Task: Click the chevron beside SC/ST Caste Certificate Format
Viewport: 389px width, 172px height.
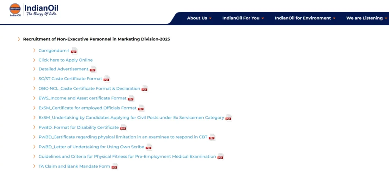Action: coord(34,79)
